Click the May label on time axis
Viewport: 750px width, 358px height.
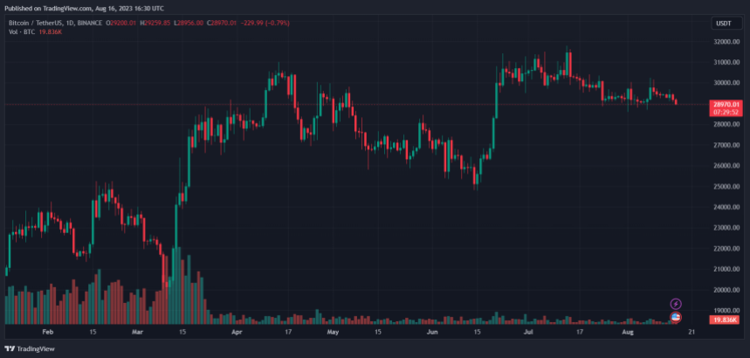(332, 333)
